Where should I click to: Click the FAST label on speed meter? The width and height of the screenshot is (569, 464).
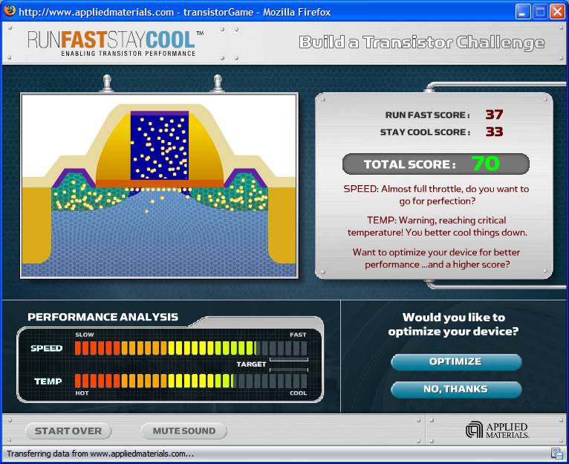[298, 335]
